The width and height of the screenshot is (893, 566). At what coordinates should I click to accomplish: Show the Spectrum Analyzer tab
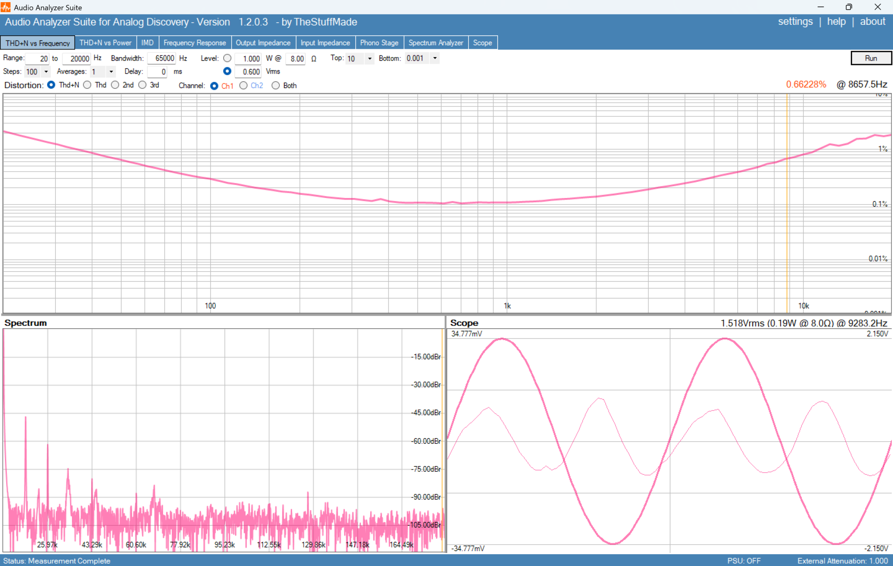(436, 43)
